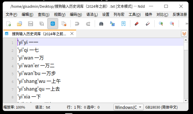Click the Save All toolbar icon

point(42,24)
